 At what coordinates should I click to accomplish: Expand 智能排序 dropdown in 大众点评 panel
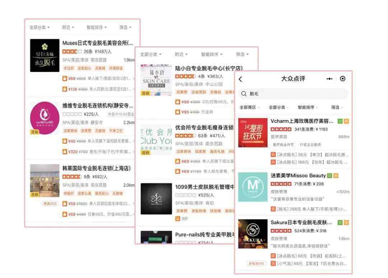point(308,107)
